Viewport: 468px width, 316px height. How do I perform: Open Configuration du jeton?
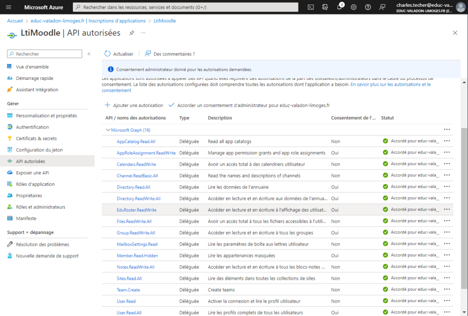click(x=39, y=150)
